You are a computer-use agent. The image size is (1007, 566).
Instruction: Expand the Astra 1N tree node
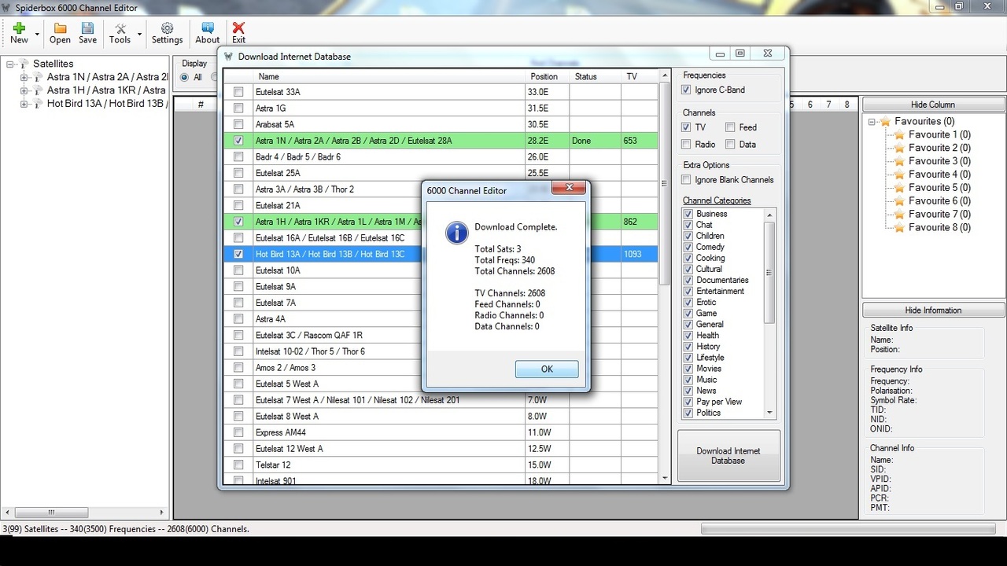click(24, 77)
